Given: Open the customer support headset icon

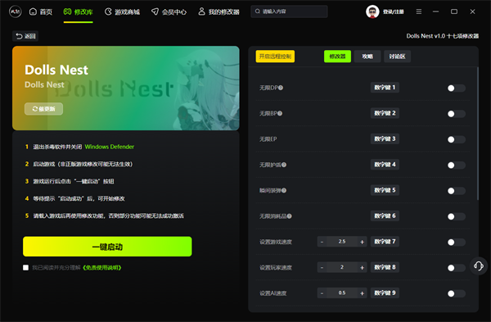Looking at the screenshot, I should [479, 266].
